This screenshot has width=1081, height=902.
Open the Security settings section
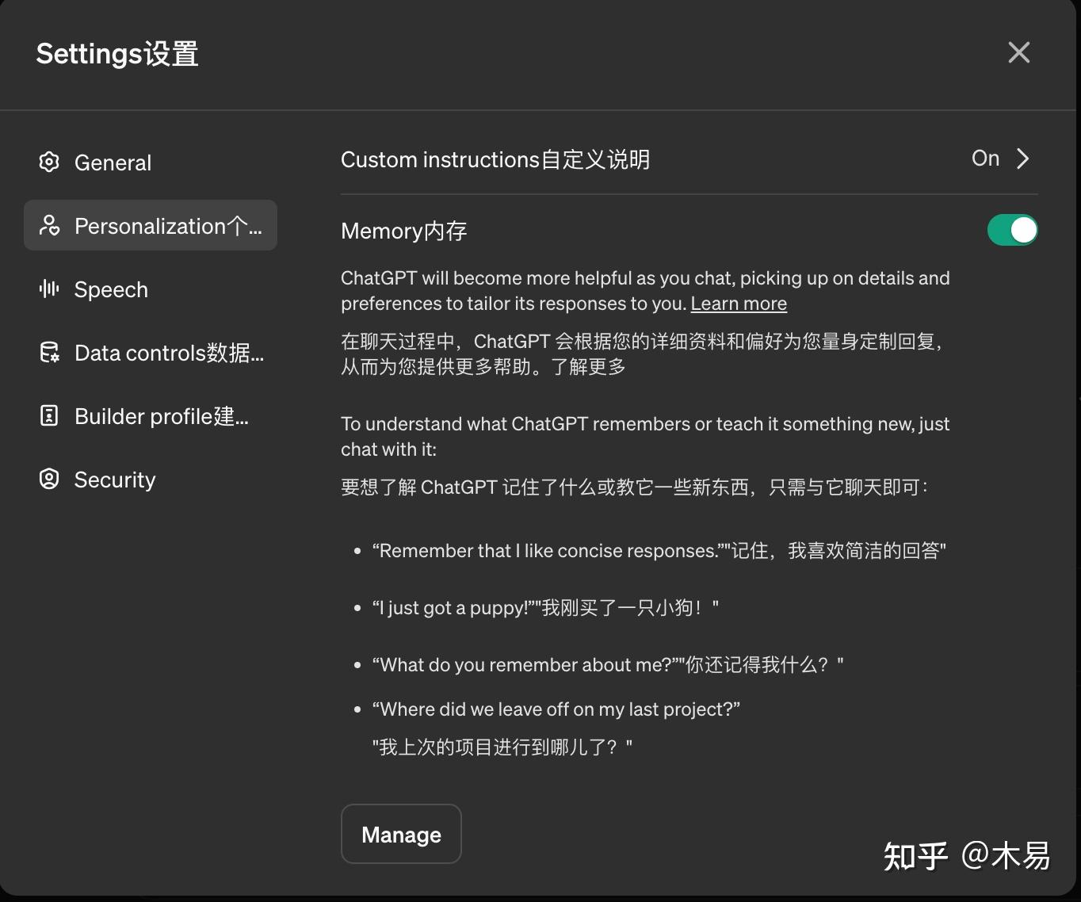click(115, 479)
